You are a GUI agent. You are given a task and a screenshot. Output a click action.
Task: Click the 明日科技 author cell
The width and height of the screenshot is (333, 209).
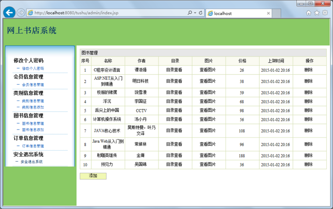coord(142,81)
